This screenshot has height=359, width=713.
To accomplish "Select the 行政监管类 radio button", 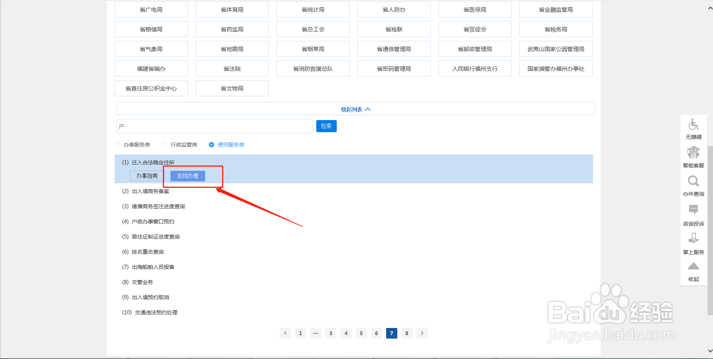I will 164,144.
